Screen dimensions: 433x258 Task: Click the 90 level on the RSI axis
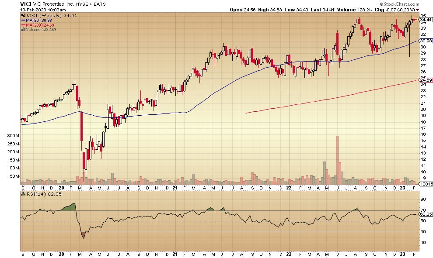coord(423,200)
